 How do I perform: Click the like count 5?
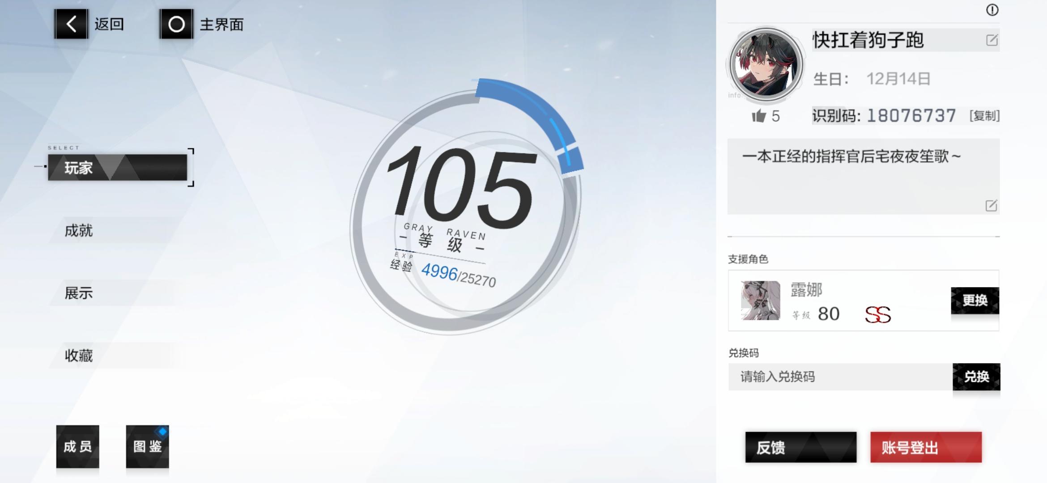pyautogui.click(x=775, y=116)
